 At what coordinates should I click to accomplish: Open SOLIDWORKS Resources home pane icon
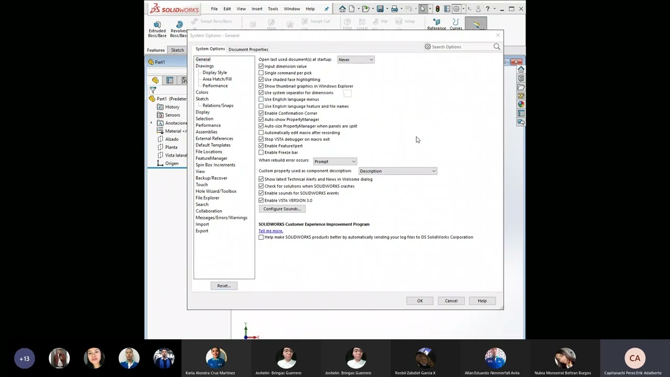tap(521, 70)
